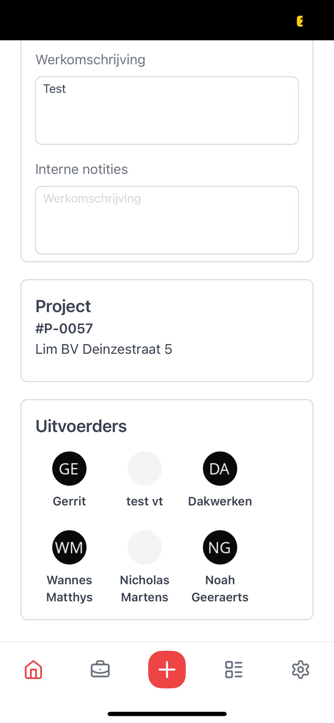Open the list overview tab
Screen dimensions: 334x723
point(234,669)
